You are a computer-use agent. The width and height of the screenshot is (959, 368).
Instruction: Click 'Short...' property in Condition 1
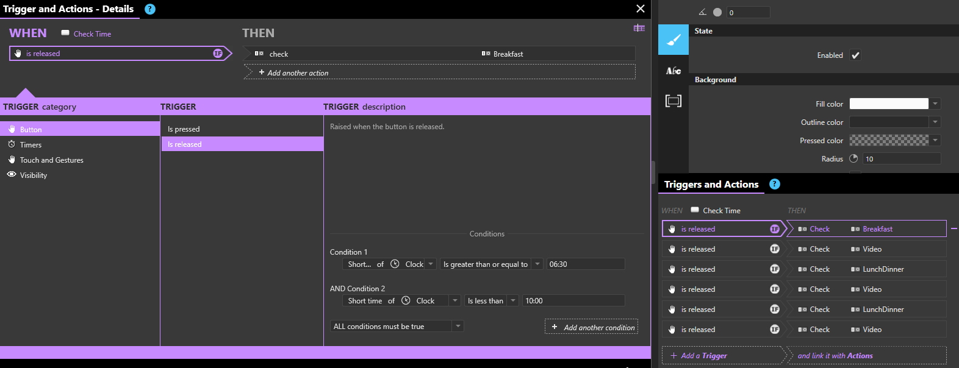(359, 264)
